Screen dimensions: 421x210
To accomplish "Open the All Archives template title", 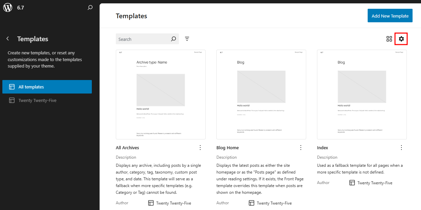I will 127,148.
